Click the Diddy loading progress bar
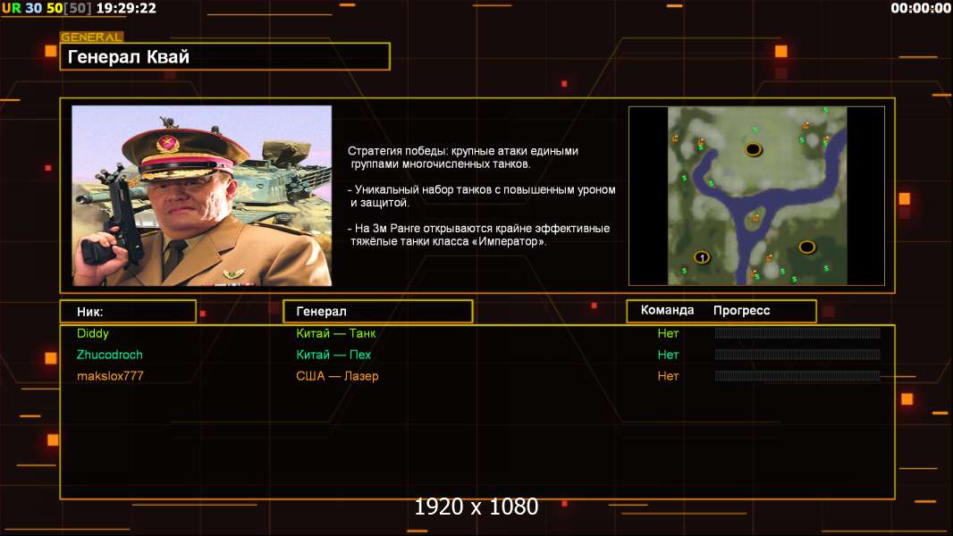This screenshot has height=536, width=953. click(797, 332)
